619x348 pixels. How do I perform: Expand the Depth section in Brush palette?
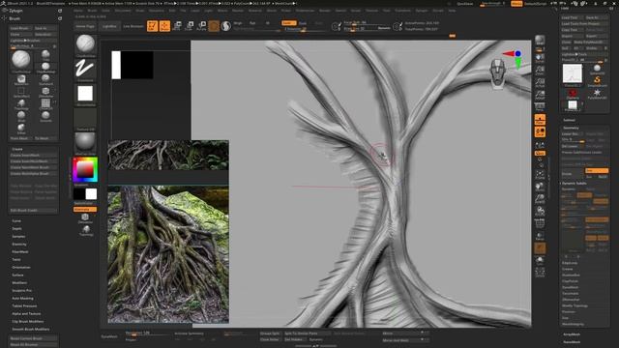[x=17, y=228]
